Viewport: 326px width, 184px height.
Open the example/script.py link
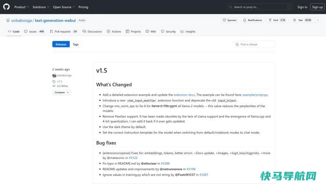pos(255,95)
